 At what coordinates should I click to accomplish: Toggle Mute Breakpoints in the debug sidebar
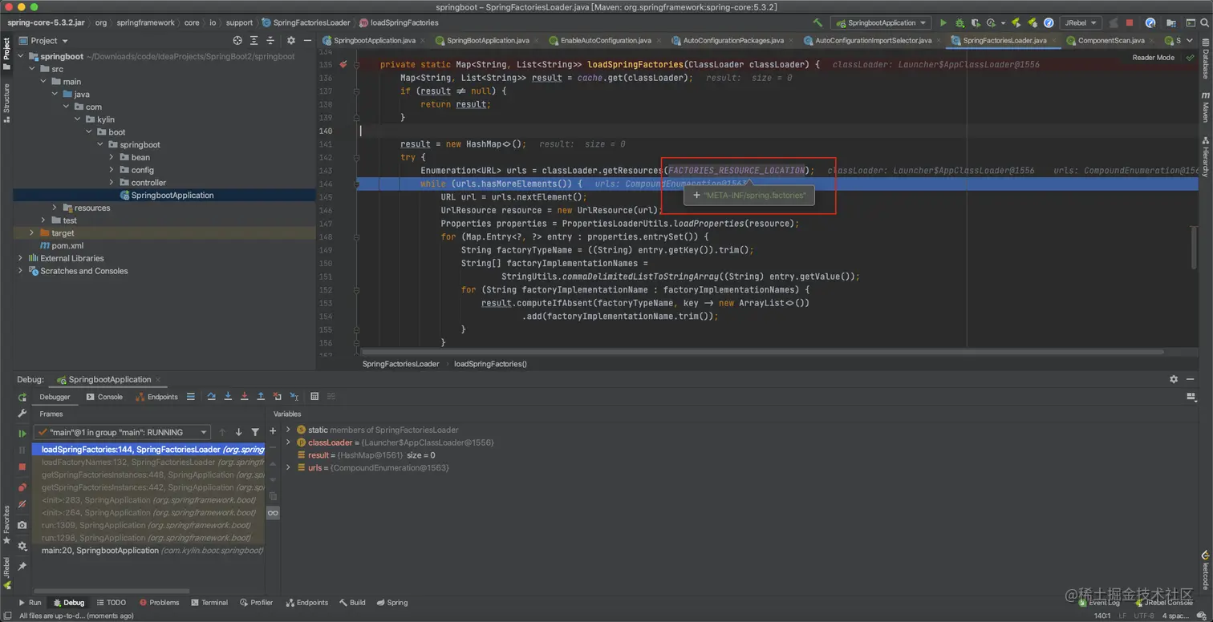[x=22, y=504]
